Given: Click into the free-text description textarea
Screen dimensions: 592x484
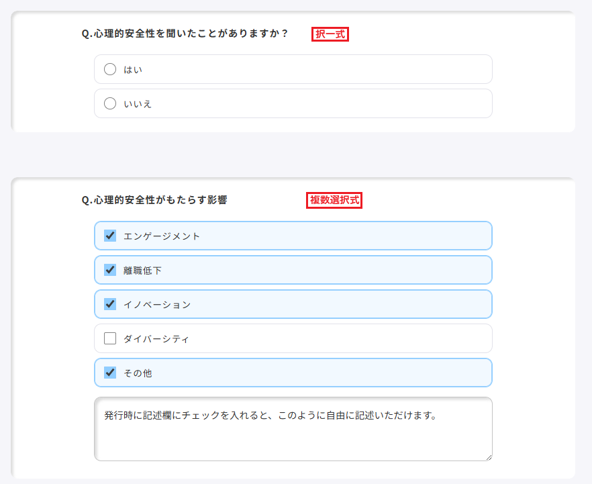Looking at the screenshot, I should pyautogui.click(x=293, y=429).
